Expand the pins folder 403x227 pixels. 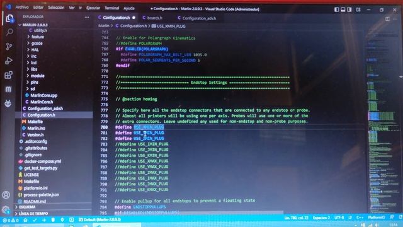(34, 83)
